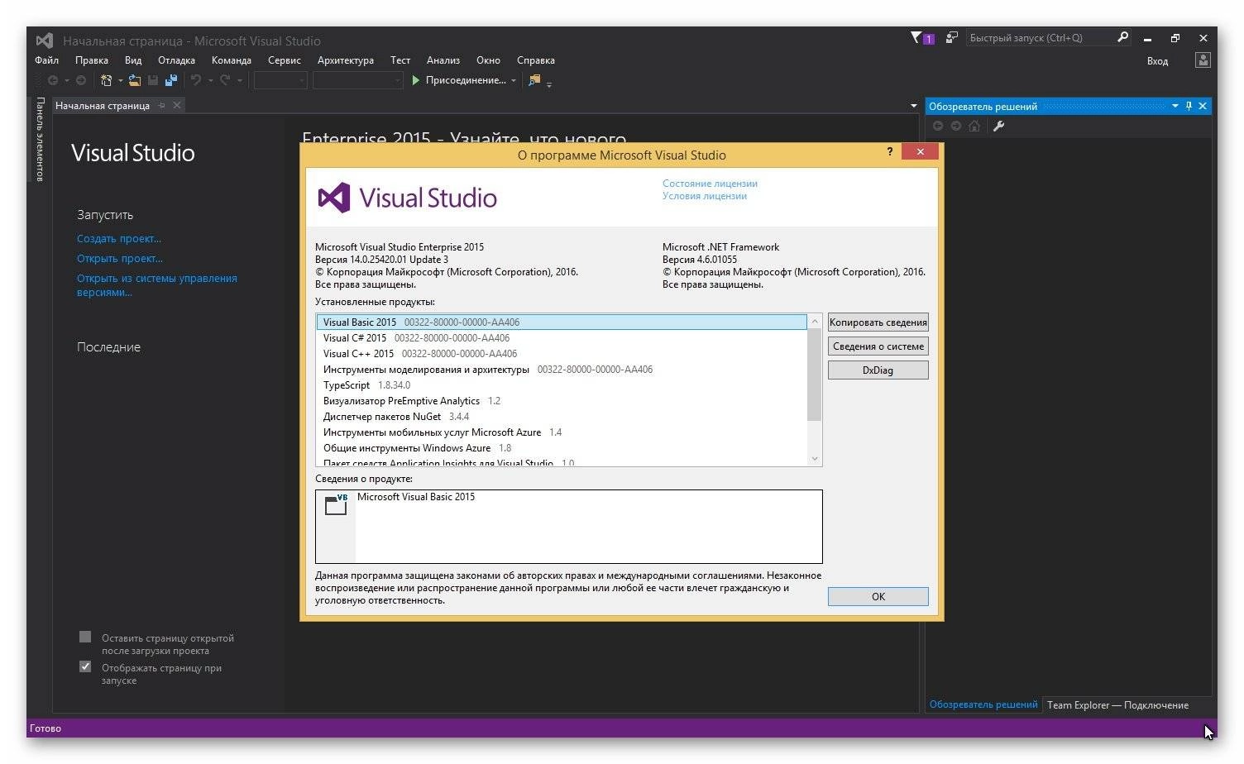This screenshot has width=1244, height=764.
Task: Click the Вход sign-in link
Action: coord(1157,61)
